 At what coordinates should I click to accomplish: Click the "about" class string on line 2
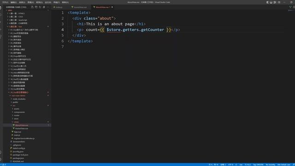pos(106,18)
